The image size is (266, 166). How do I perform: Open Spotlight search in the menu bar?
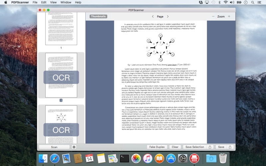point(252,2)
